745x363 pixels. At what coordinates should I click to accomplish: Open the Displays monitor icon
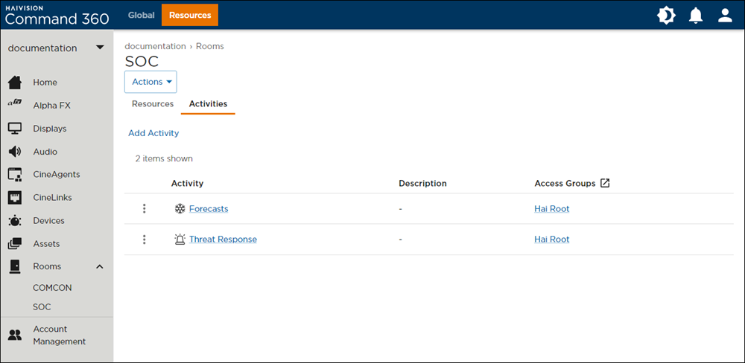coord(15,129)
